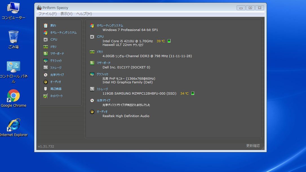Click the マザーボード icon in sidebar
This screenshot has width=306, height=172.
pos(45,54)
